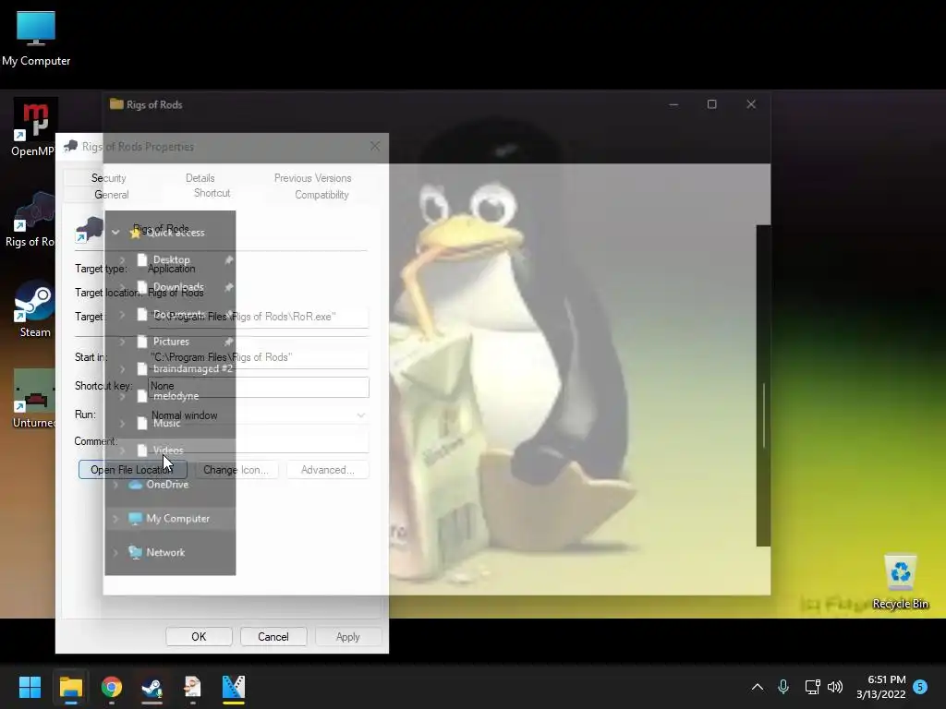The width and height of the screenshot is (946, 709).
Task: Open File Explorer from the taskbar
Action: tap(70, 687)
